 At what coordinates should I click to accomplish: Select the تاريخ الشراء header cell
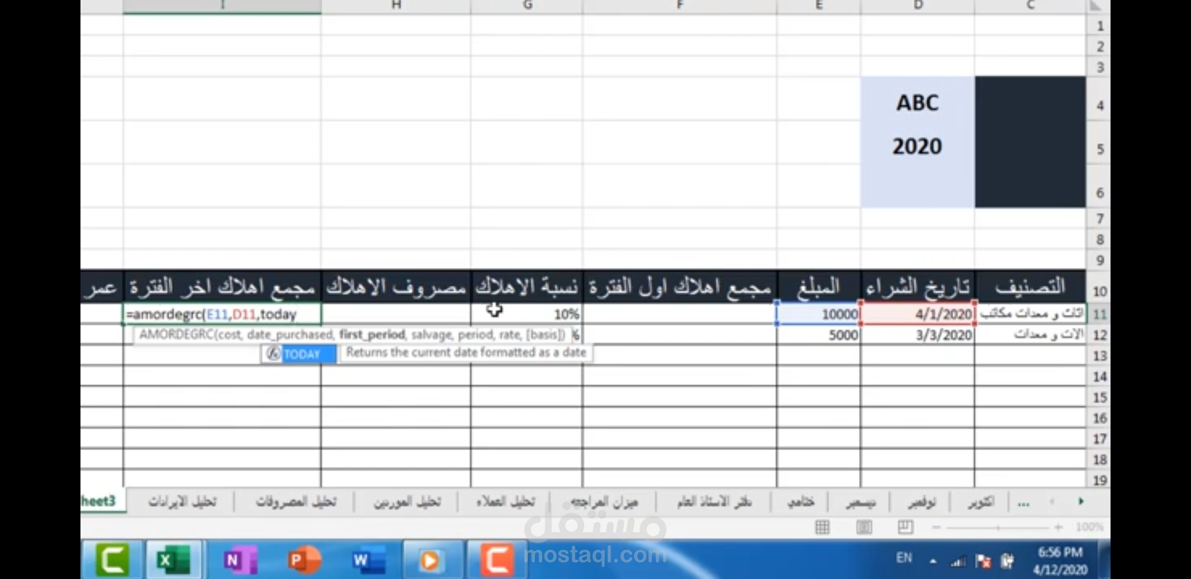pyautogui.click(x=917, y=287)
